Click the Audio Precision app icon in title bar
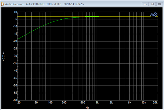 tap(2, 4)
